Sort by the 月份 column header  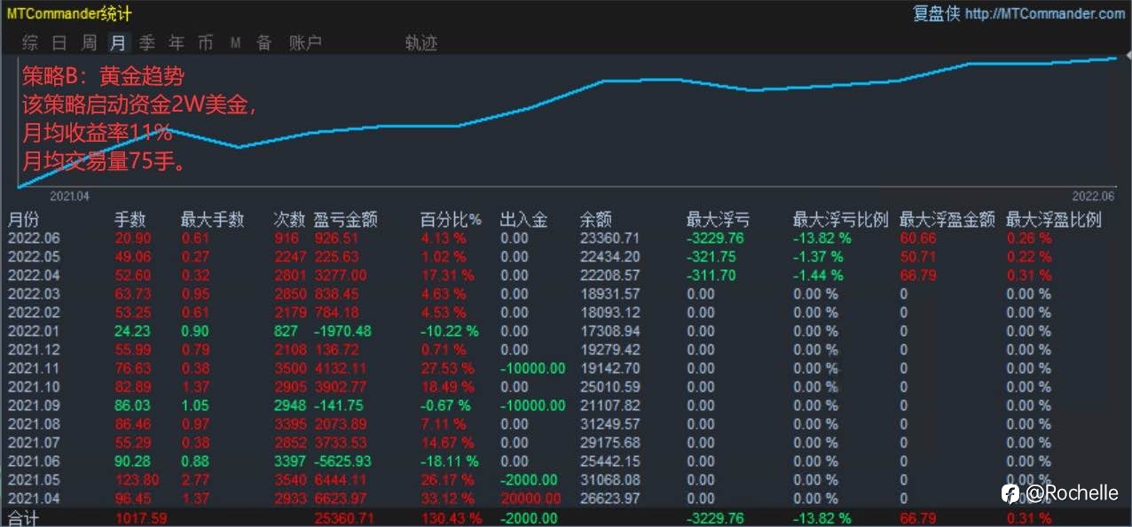(24, 220)
